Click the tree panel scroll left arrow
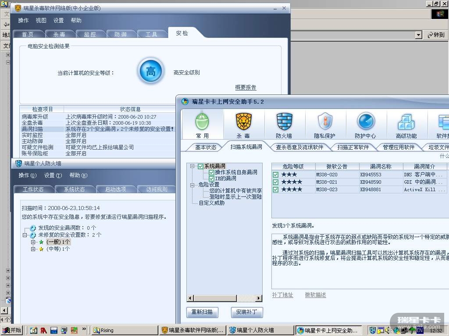The height and width of the screenshot is (336, 449). point(190,298)
